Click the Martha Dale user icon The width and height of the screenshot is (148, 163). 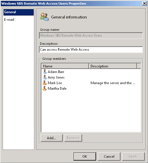click(45, 89)
